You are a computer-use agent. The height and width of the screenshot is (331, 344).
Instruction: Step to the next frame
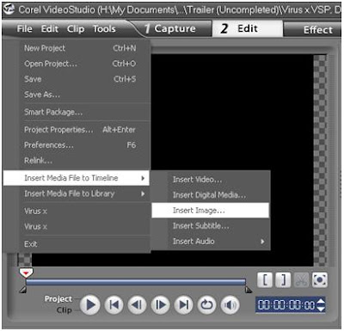coord(160,304)
